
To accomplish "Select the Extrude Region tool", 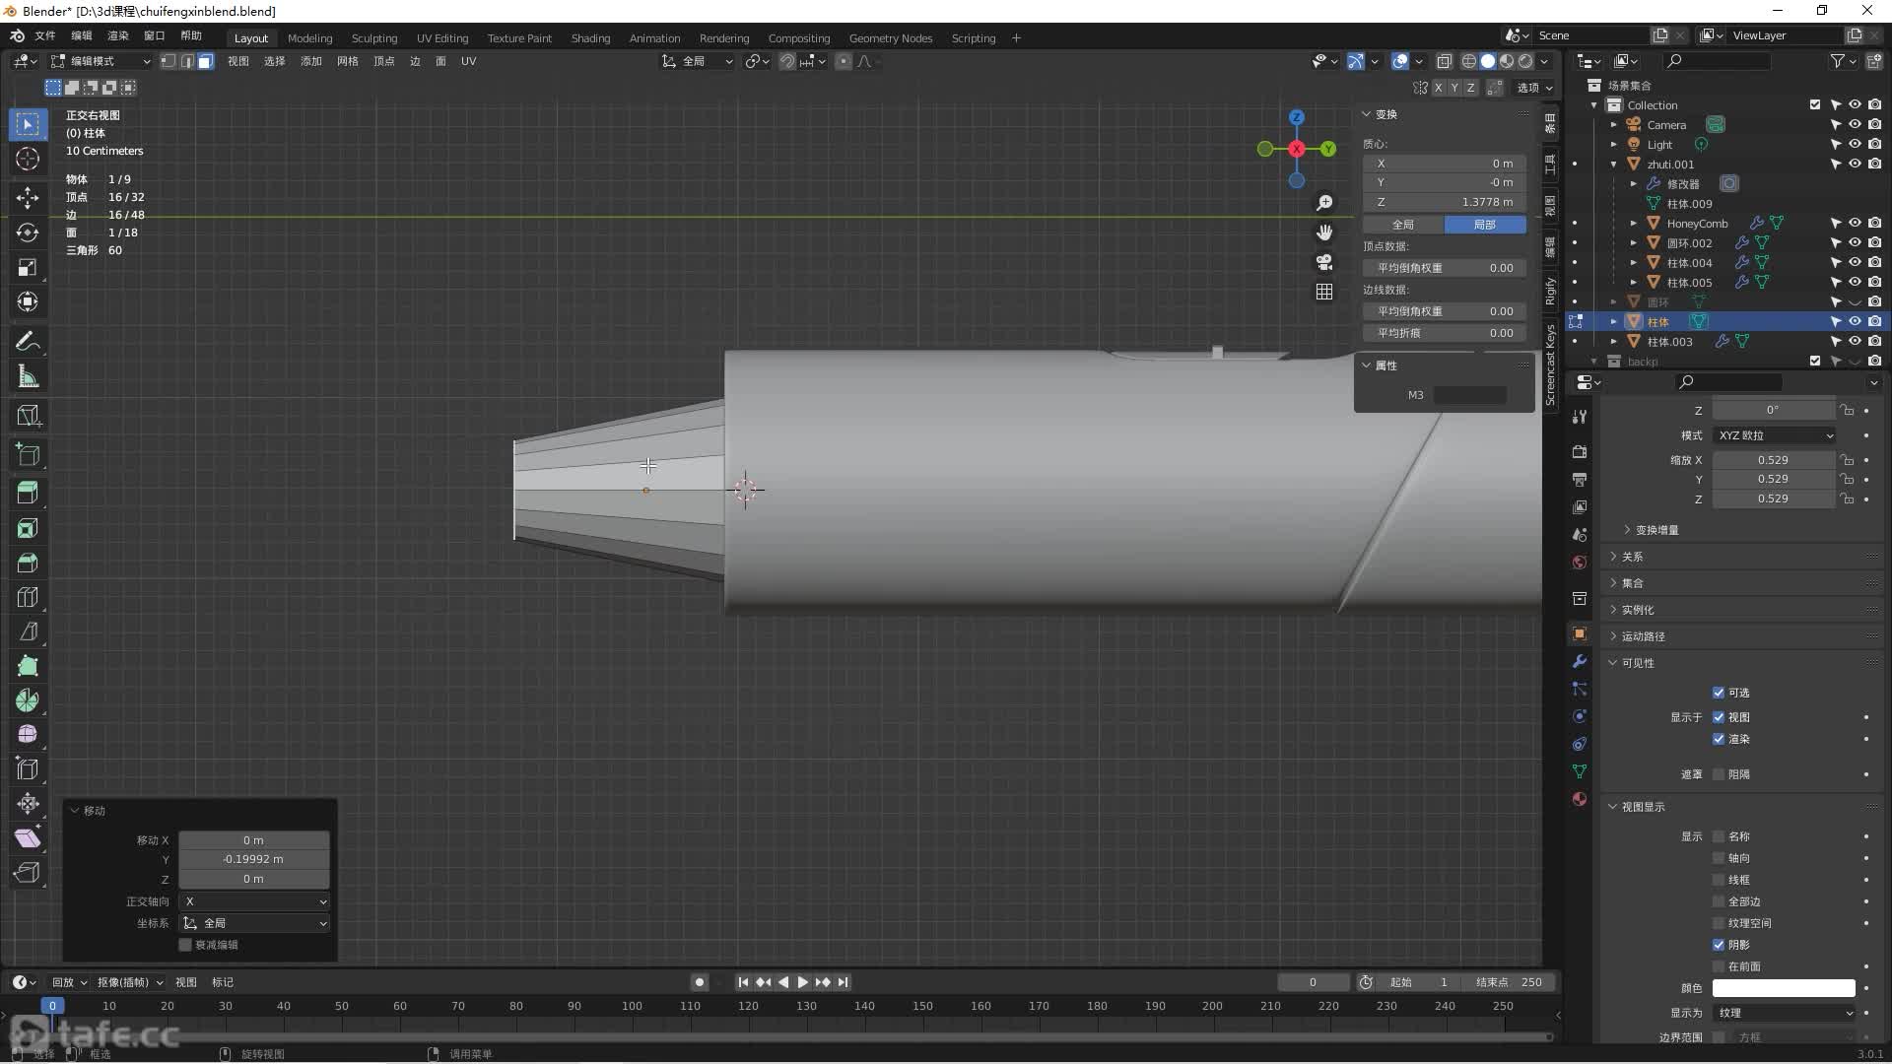I will (x=28, y=492).
